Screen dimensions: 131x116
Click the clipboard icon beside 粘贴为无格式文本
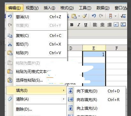click(10, 71)
